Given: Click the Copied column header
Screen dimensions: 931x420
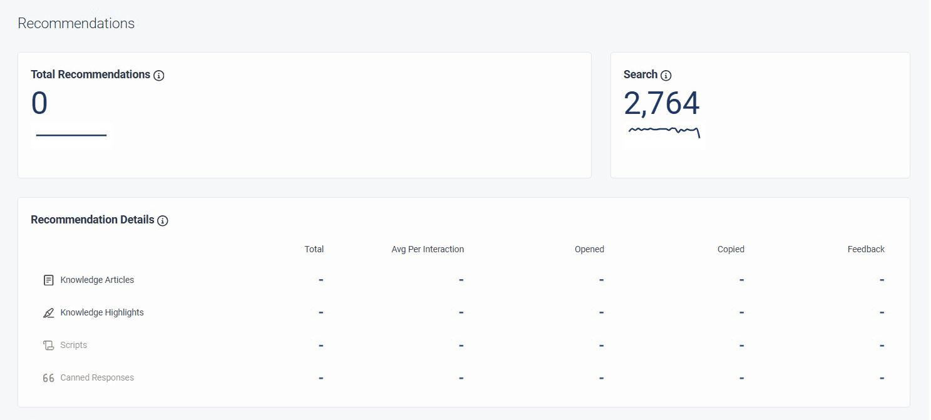Looking at the screenshot, I should tap(731, 249).
